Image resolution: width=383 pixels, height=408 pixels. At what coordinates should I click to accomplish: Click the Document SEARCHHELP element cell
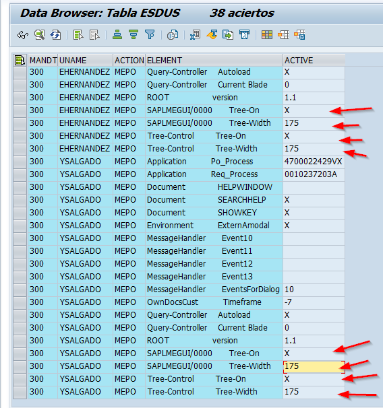click(x=214, y=200)
